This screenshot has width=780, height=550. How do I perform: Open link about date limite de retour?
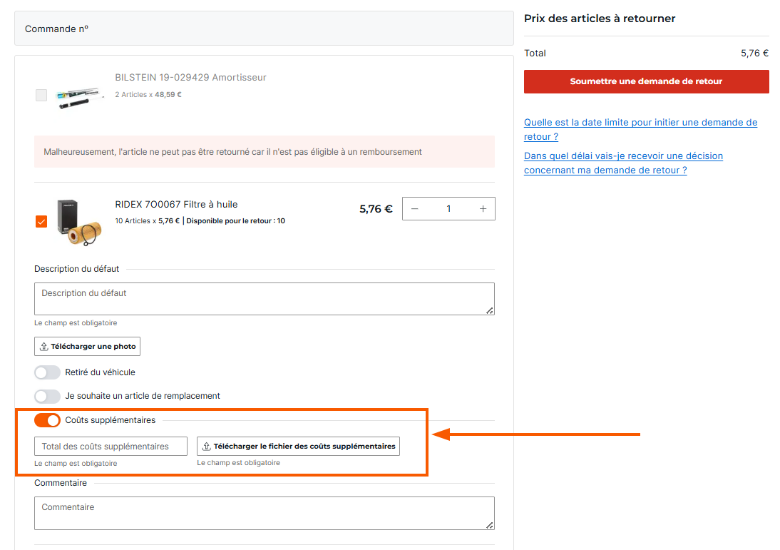click(x=640, y=129)
